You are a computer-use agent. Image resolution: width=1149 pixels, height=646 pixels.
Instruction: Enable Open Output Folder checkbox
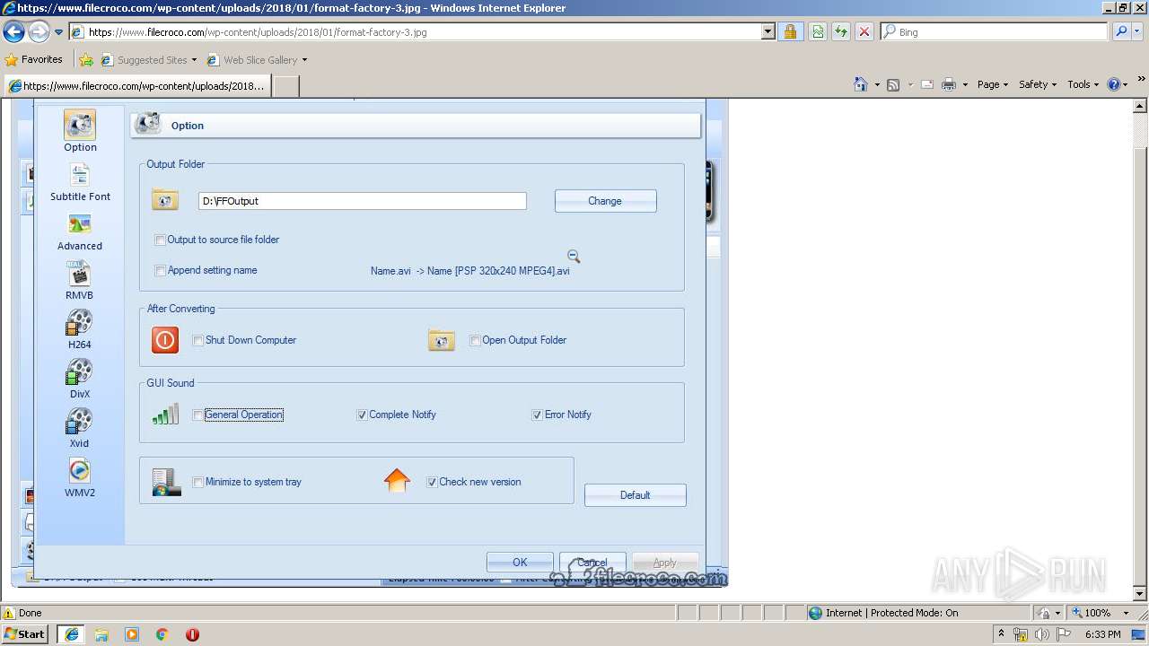[x=475, y=340]
